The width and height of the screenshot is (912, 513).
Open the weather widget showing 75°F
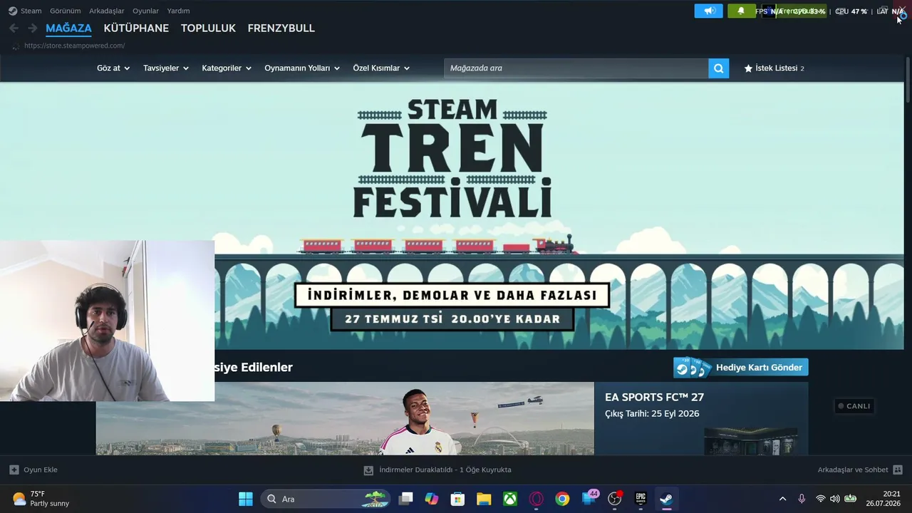point(41,499)
